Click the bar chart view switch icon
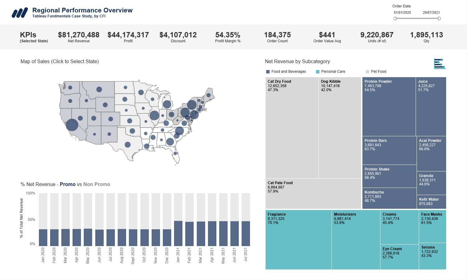Image resolution: width=467 pixels, height=280 pixels. pyautogui.click(x=439, y=63)
